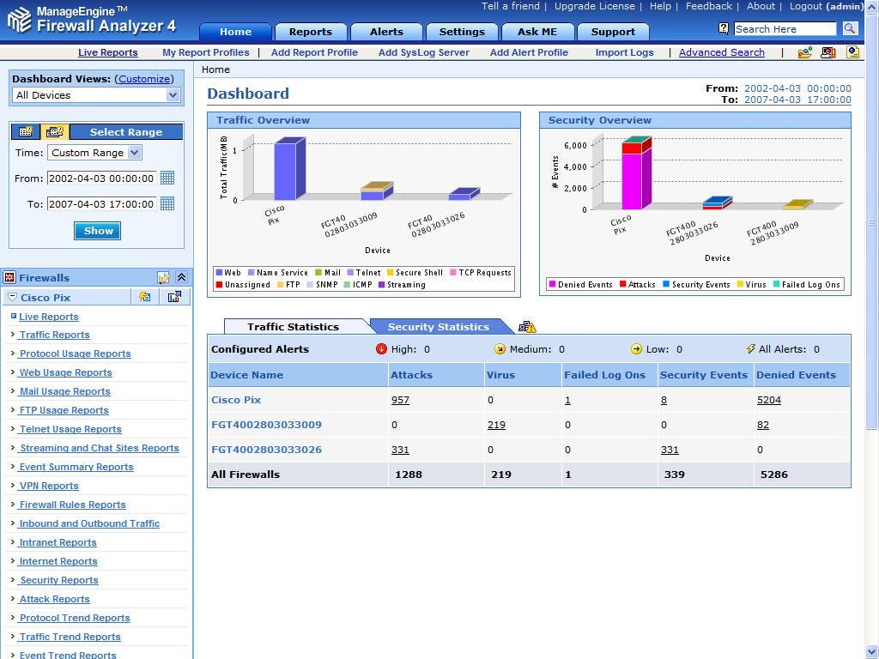The width and height of the screenshot is (879, 659).
Task: Click inside the Search Here field
Action: pyautogui.click(x=785, y=28)
